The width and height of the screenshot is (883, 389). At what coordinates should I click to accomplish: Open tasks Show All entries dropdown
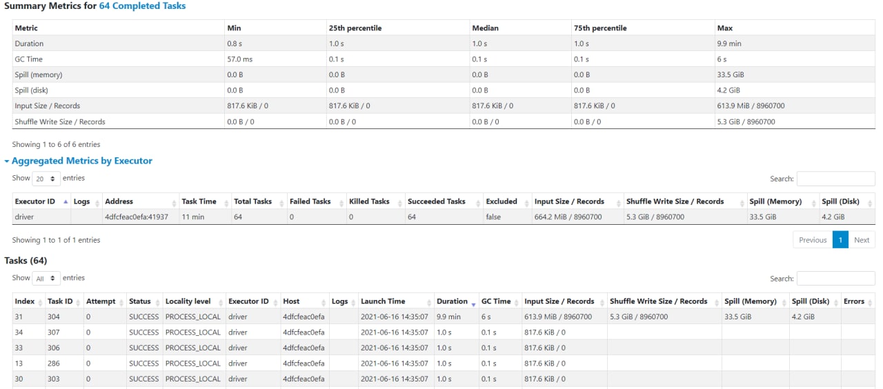(46, 278)
